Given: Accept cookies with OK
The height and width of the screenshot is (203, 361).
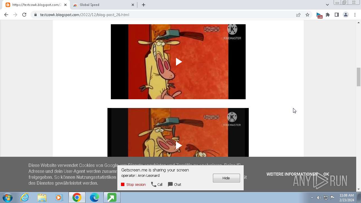Looking at the screenshot, I should [326, 174].
